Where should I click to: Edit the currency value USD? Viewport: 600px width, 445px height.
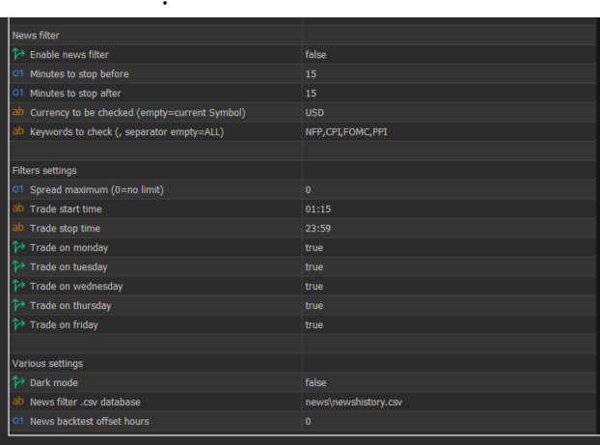314,113
